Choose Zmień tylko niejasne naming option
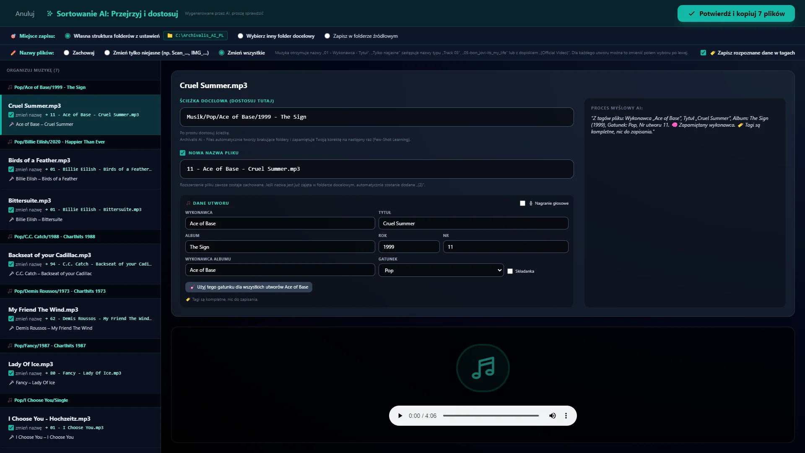 pyautogui.click(x=107, y=53)
